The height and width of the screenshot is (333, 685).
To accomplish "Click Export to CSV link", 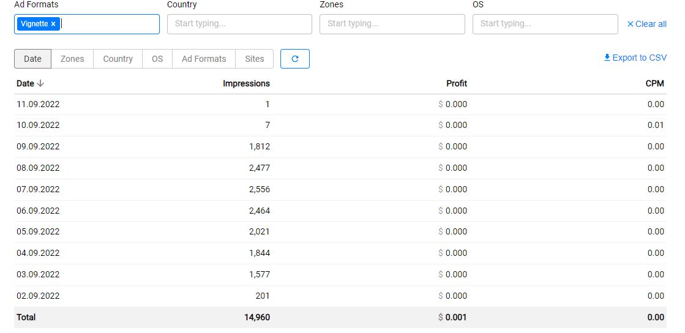I will click(x=639, y=58).
